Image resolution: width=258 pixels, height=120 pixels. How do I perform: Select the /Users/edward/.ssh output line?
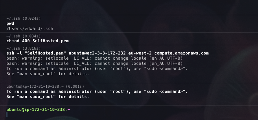(x=30, y=29)
